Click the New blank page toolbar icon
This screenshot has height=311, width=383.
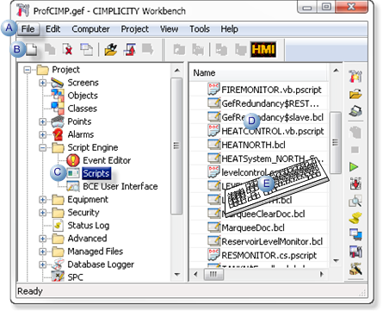tap(32, 49)
